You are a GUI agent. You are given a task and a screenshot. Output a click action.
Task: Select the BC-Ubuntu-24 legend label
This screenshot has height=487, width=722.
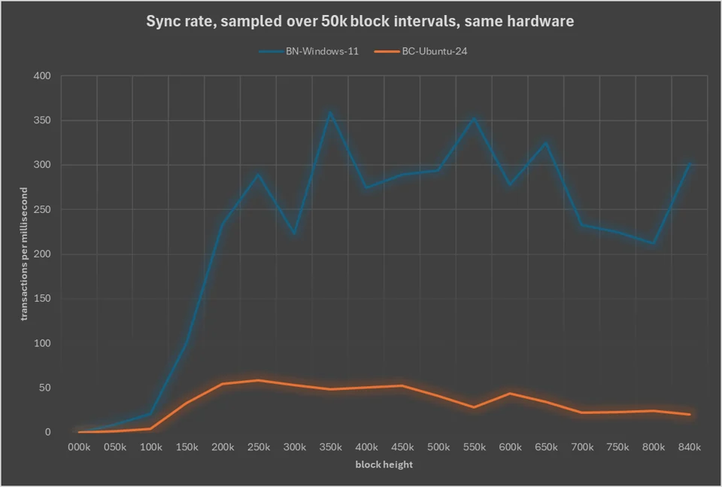tap(435, 51)
